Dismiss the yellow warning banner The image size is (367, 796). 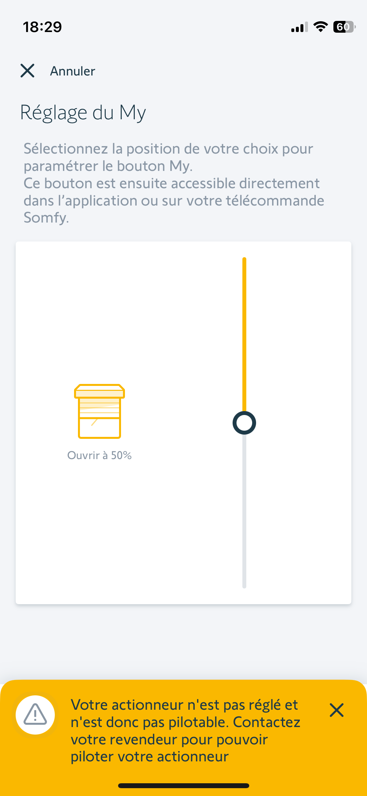pos(336,710)
